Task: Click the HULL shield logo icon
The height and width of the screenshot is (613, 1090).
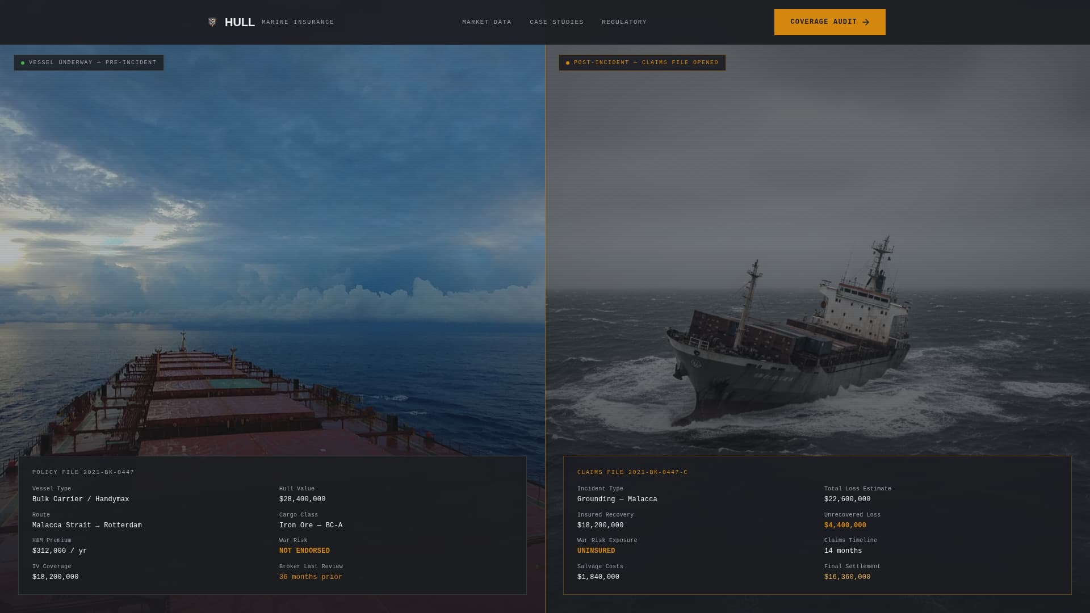Action: [x=213, y=22]
